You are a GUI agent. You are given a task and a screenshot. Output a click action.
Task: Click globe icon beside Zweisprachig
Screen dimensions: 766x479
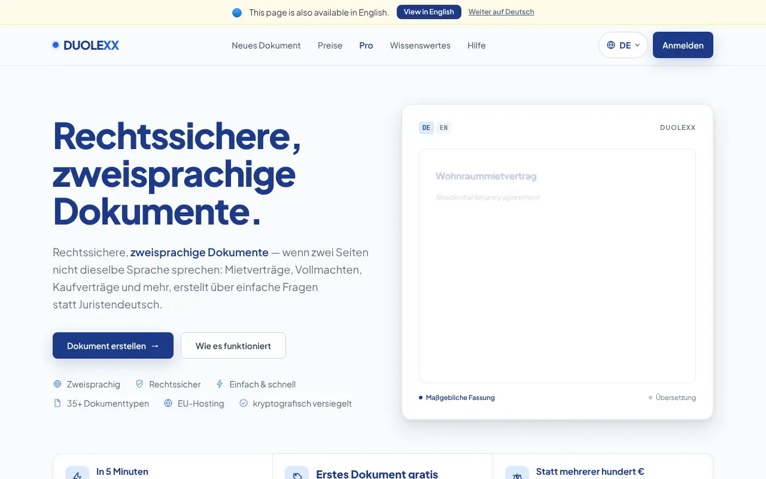point(57,384)
